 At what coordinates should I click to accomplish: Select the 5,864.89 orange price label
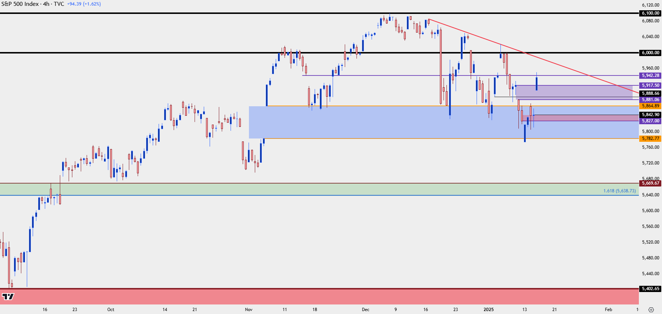coord(650,106)
